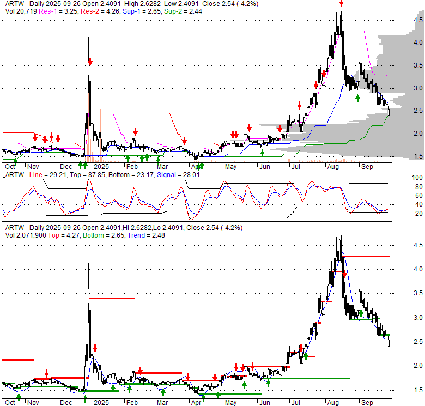Click the 4.0 price label on bottom chart axis
Image resolution: width=425 pixels, height=406 pixels.
(418, 269)
